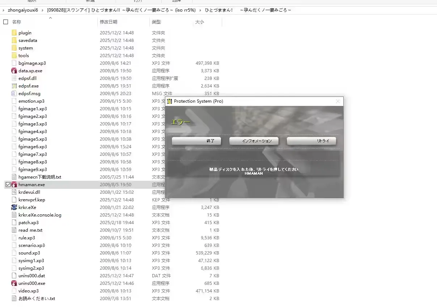Click the お読みください.txt file icon

14,298
